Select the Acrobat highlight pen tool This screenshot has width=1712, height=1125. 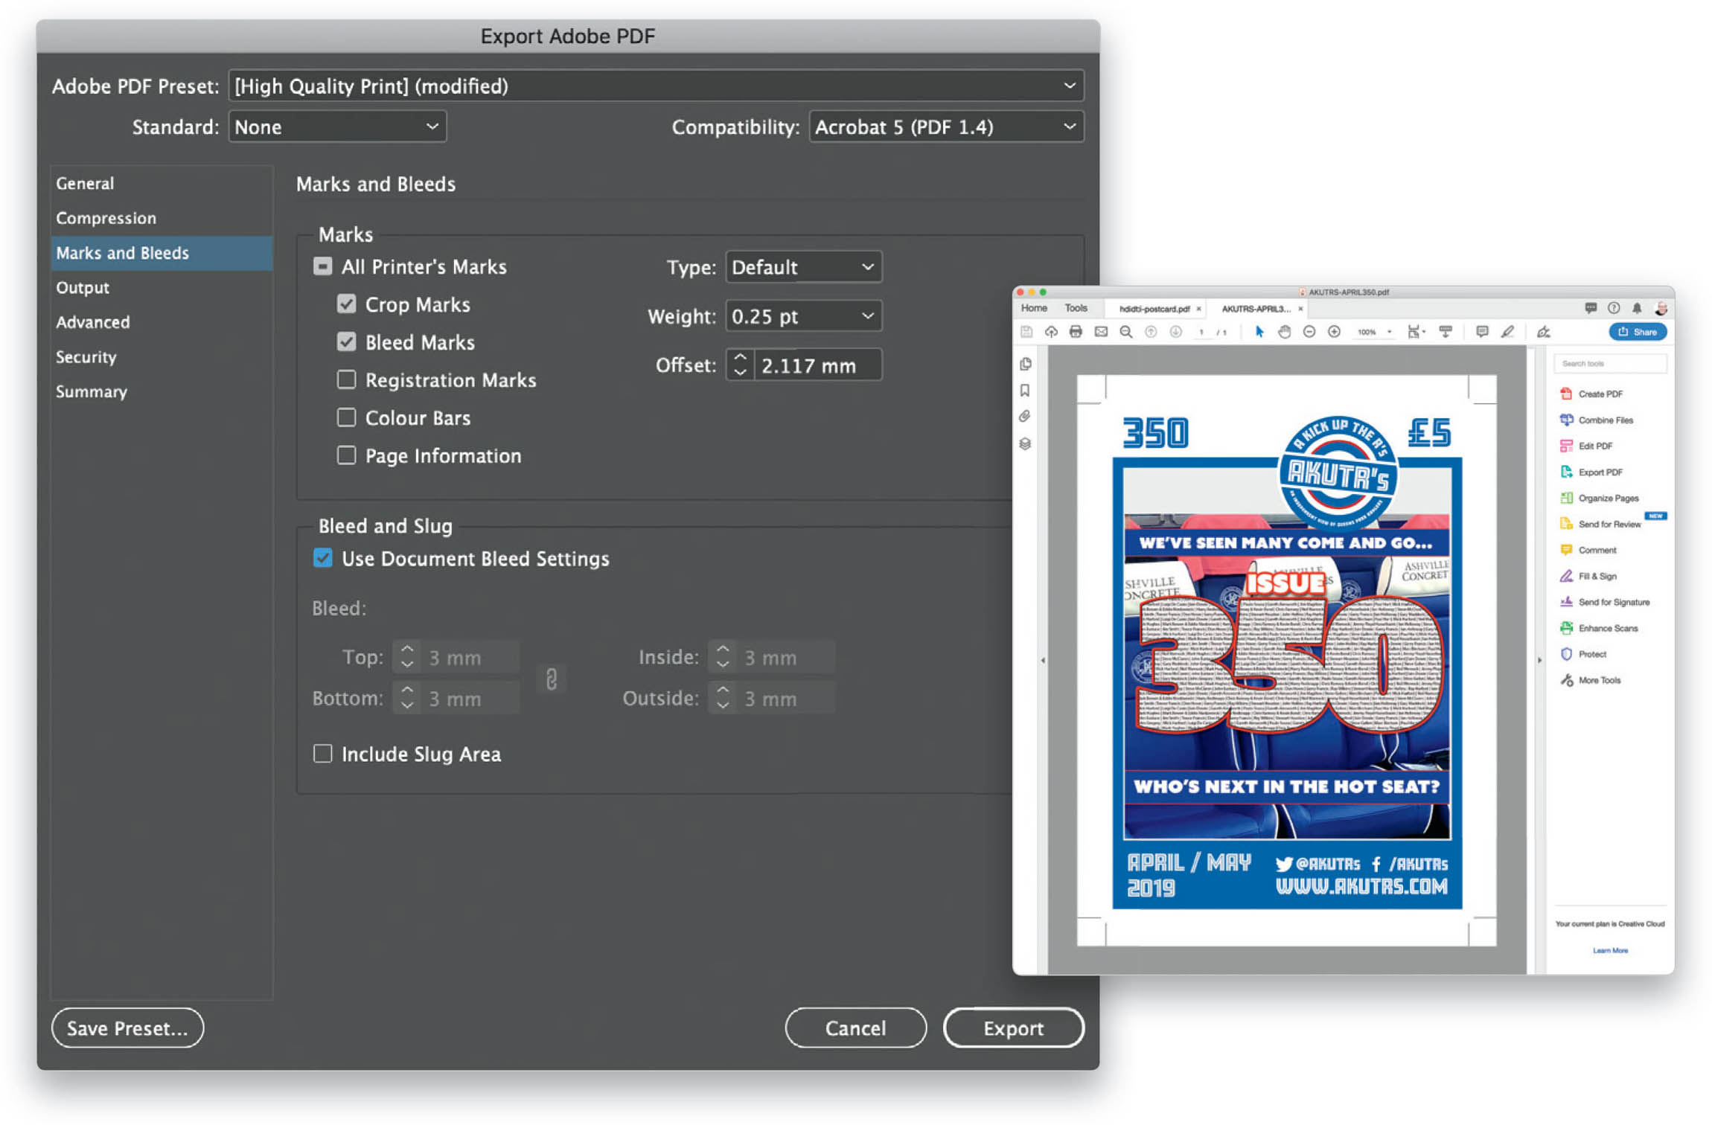point(1507,332)
